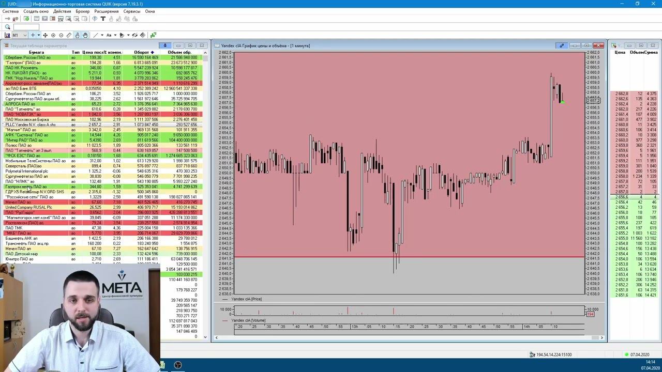
Task: Click the establish connection arrow icon
Action: click(x=7, y=19)
